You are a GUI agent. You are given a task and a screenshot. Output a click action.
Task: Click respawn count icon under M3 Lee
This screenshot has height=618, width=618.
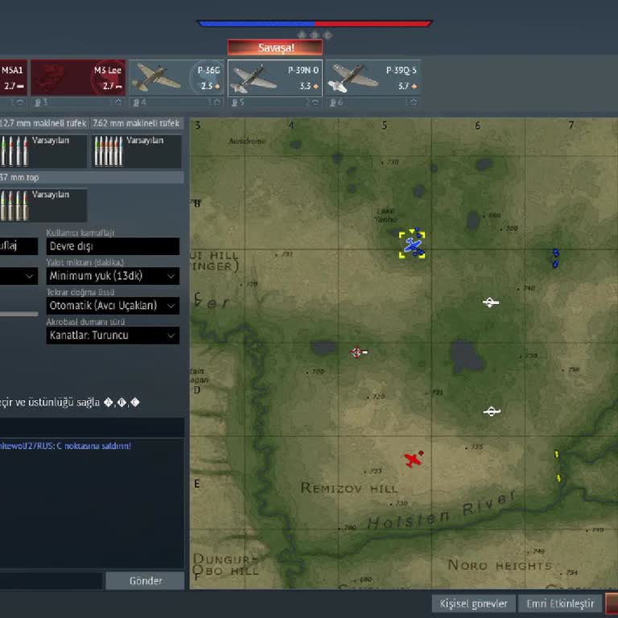tap(117, 103)
